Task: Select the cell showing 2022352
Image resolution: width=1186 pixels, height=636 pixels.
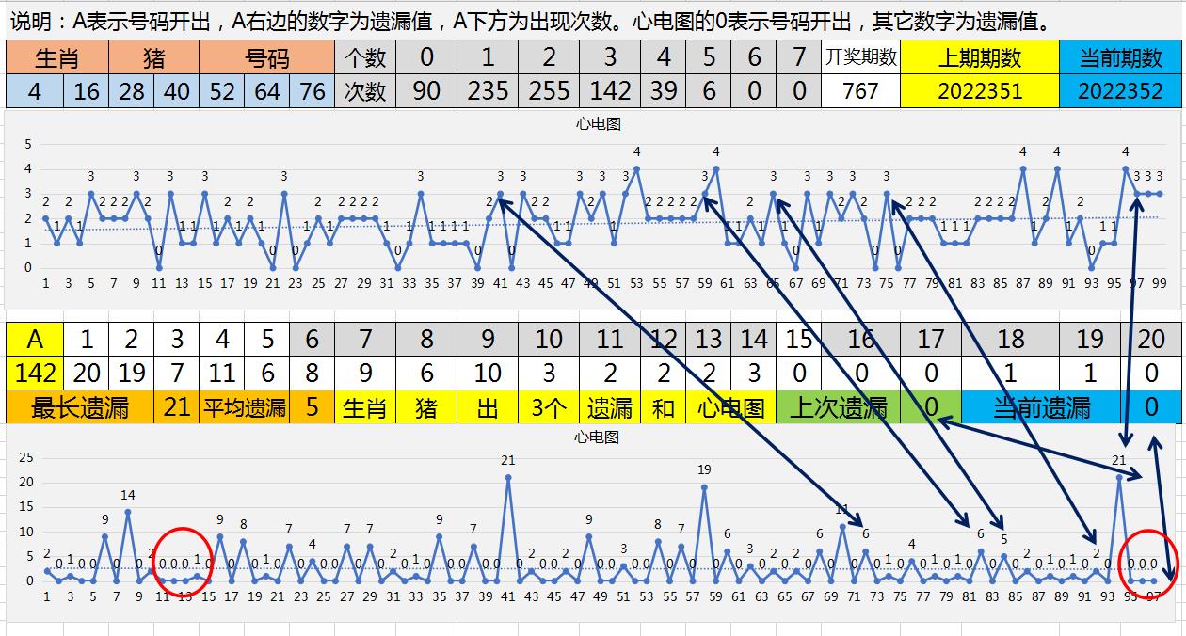Action: click(1120, 91)
